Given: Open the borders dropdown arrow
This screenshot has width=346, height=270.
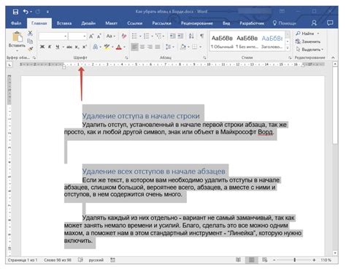Looking at the screenshot, I should (200, 47).
